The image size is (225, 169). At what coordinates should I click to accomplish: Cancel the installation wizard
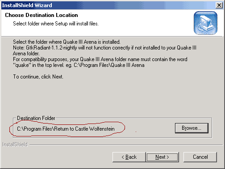point(200,157)
